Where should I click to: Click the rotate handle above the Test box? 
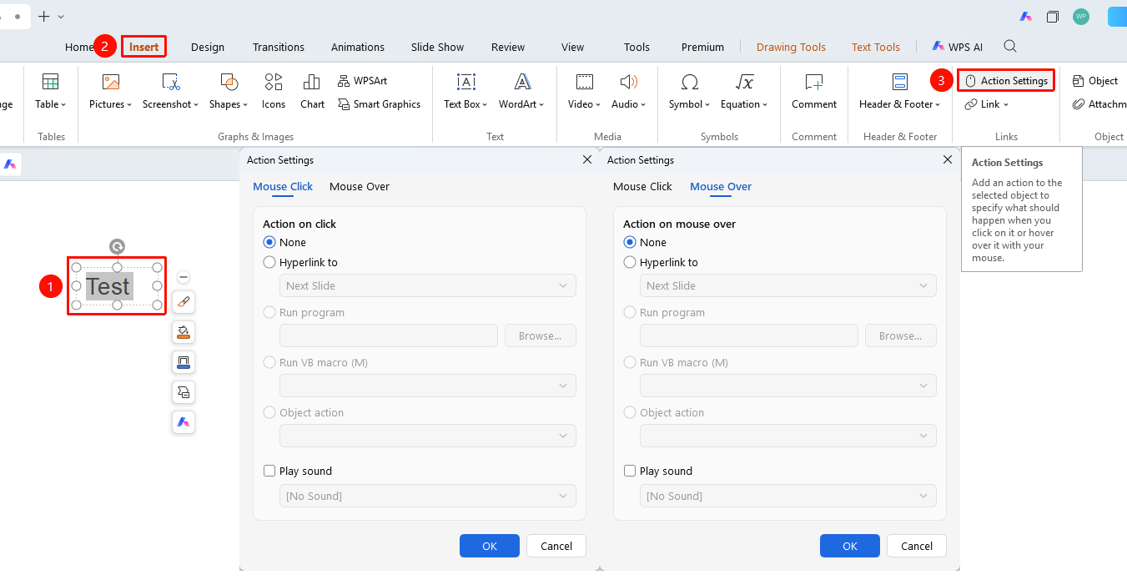(x=118, y=246)
